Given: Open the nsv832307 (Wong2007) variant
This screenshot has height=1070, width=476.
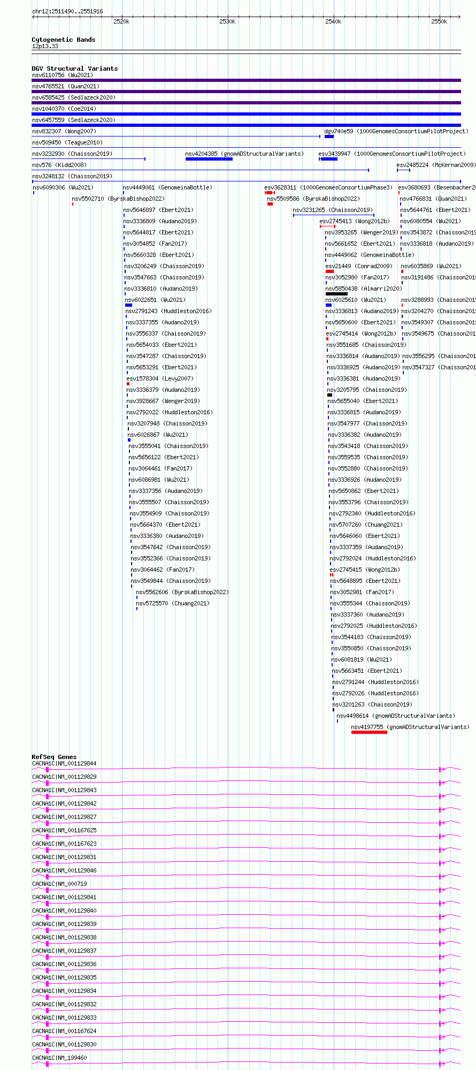Looking at the screenshot, I should pyautogui.click(x=64, y=131).
